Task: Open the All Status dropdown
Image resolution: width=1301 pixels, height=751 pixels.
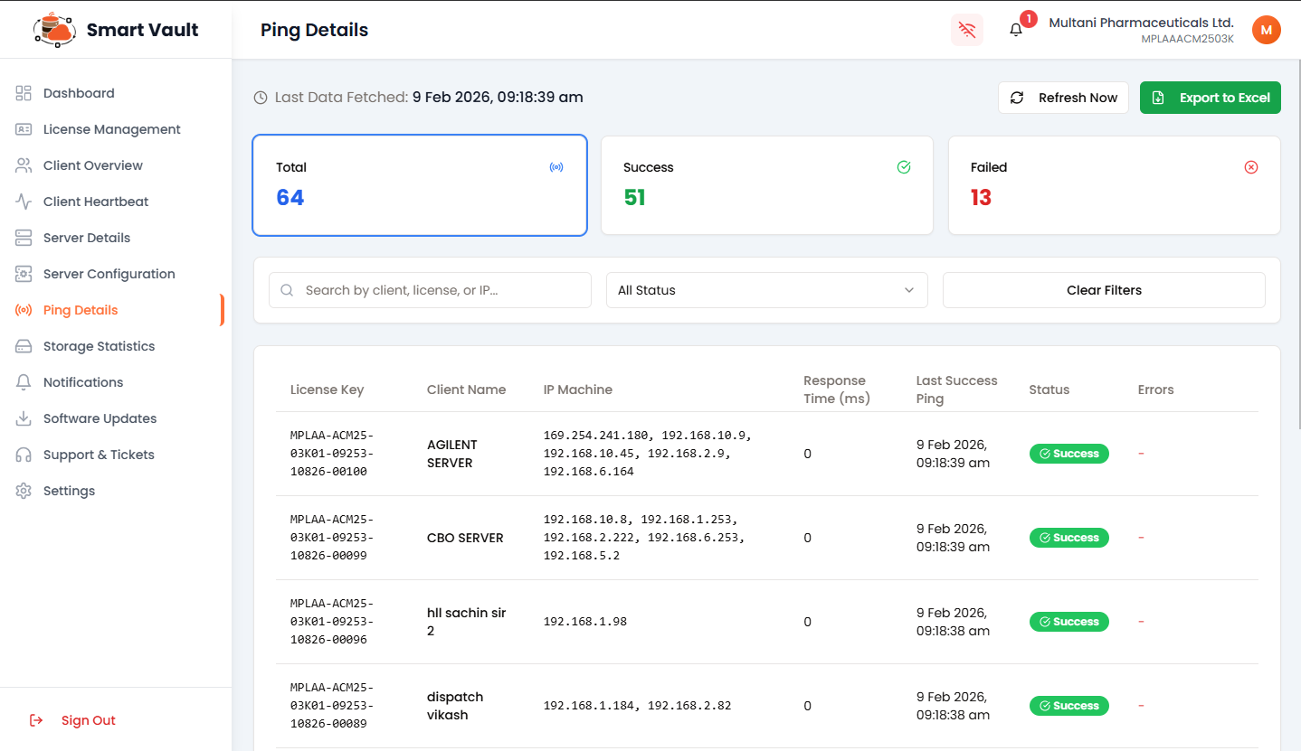Action: [766, 290]
